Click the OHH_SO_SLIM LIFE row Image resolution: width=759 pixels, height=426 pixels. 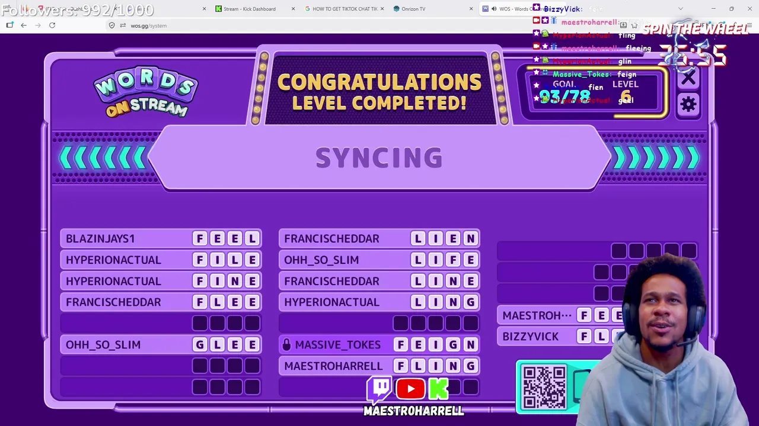tap(379, 260)
